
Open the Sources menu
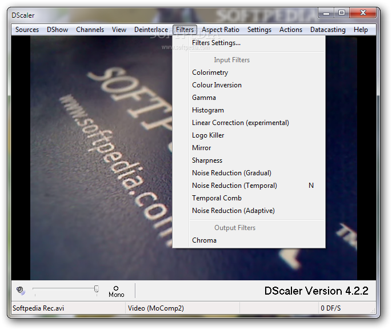(x=27, y=30)
